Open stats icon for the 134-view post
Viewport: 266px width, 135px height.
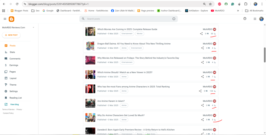coord(215,91)
